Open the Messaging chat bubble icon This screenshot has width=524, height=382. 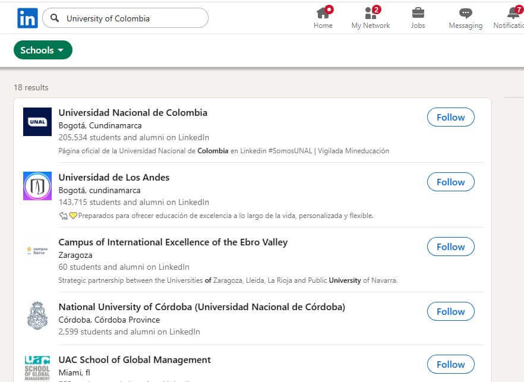click(466, 13)
